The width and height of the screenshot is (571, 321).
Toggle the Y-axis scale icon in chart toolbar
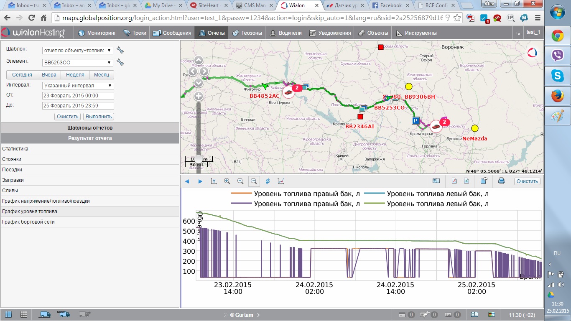point(214,181)
